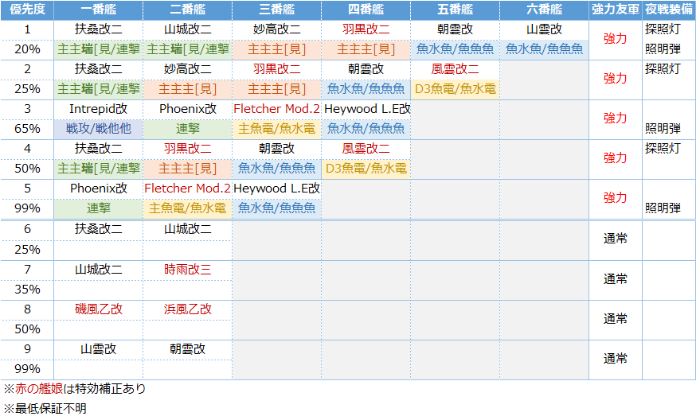
Task: Select the 磯風乙改 cell
Action: pyautogui.click(x=99, y=309)
